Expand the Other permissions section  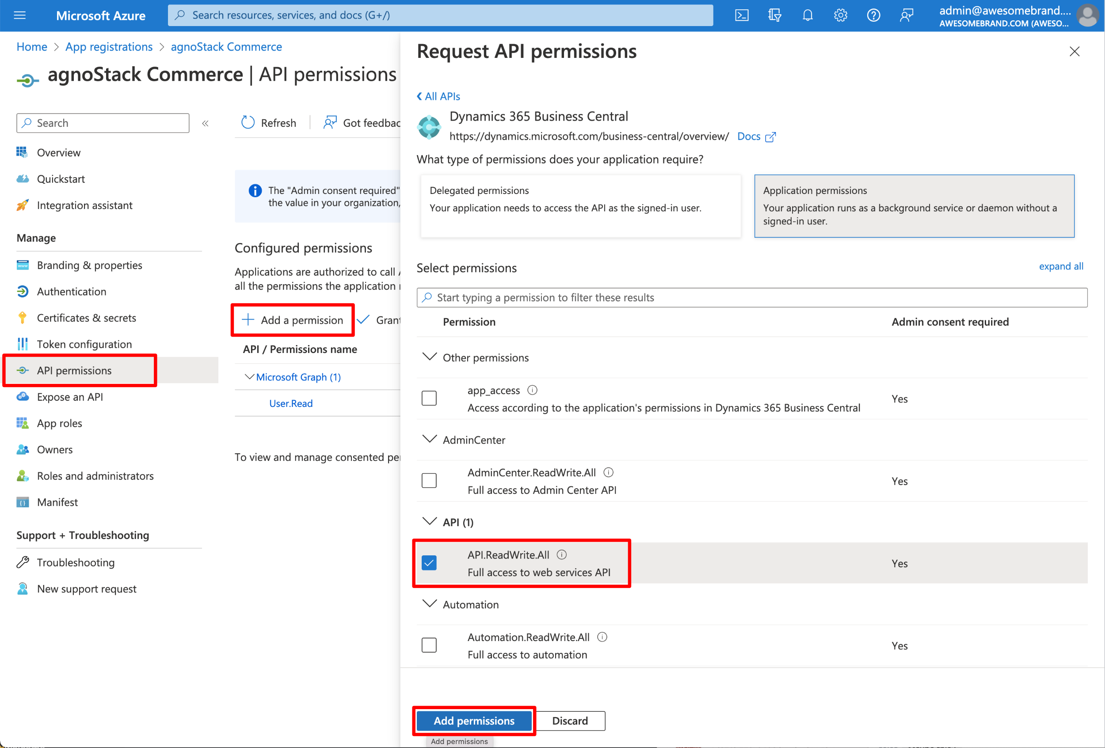[430, 357]
